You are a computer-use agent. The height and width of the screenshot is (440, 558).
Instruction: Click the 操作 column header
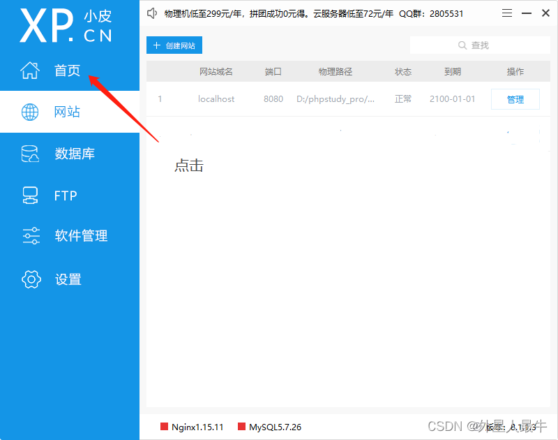(515, 72)
